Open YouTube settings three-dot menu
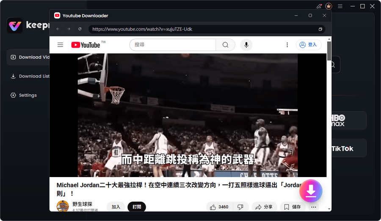The height and width of the screenshot is (221, 381). coord(287,45)
